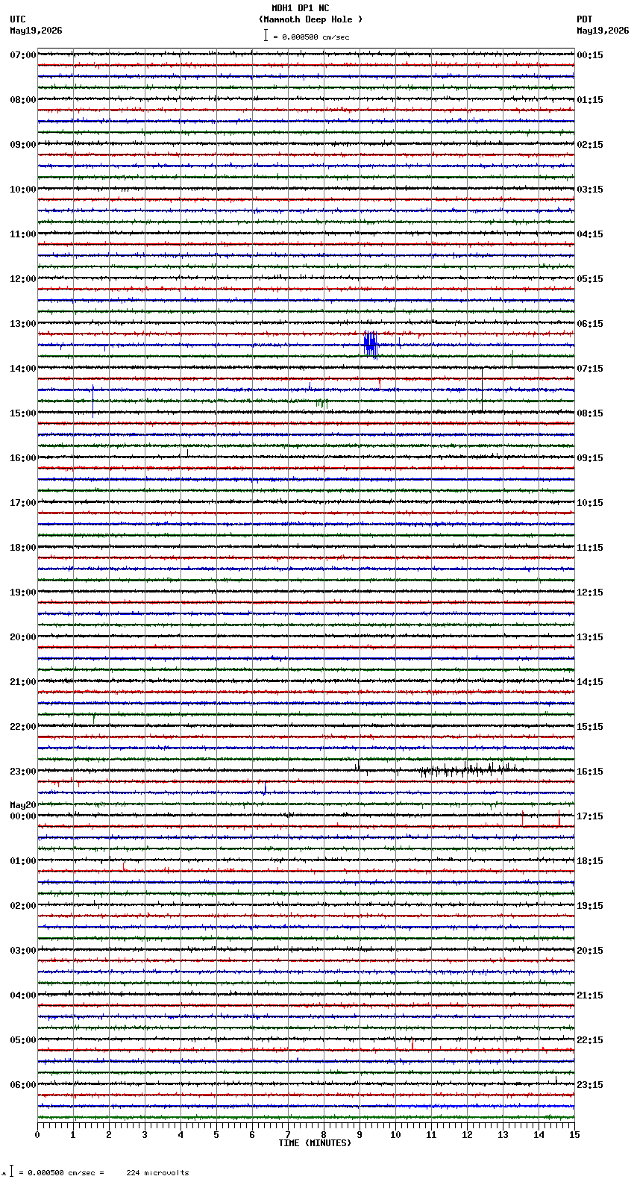The height and width of the screenshot is (1182, 634).
Task: Click the 10:00 UTC row label
Action: coord(23,190)
